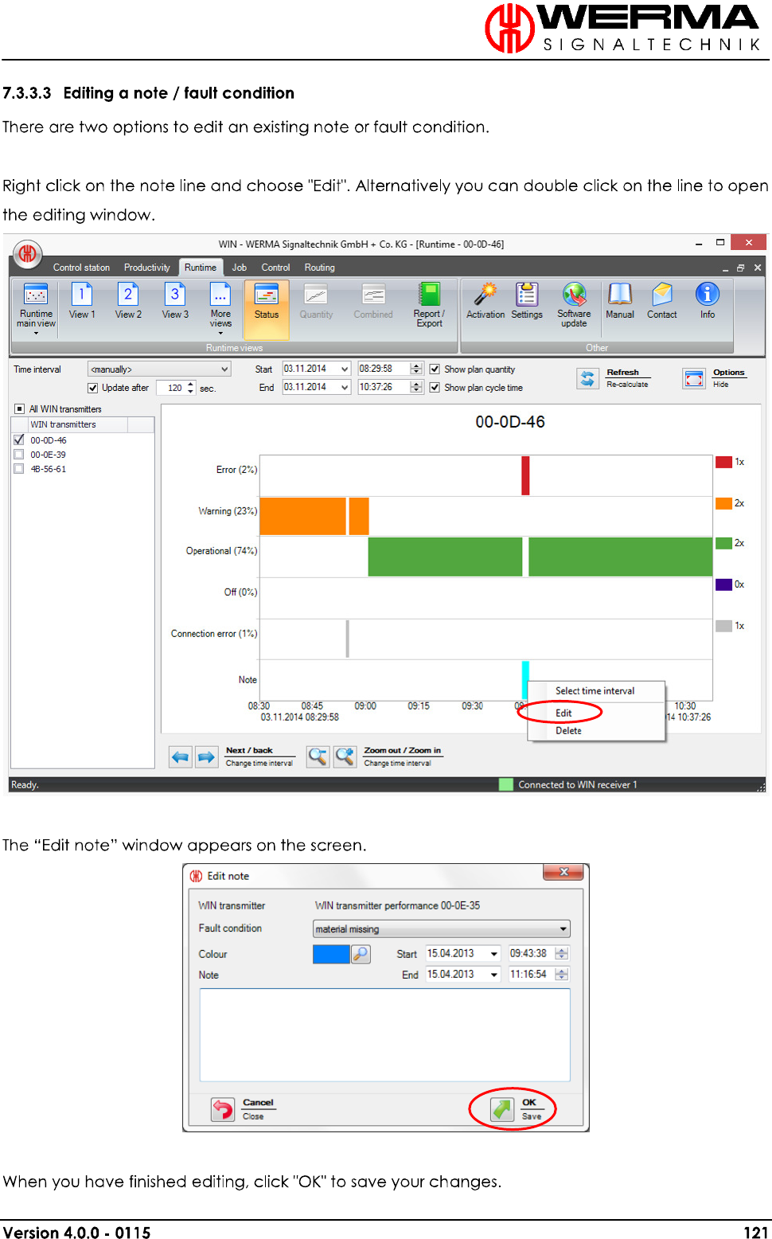Click the Cancel red arrow icon
This screenshot has width=772, height=1239.
pyautogui.click(x=223, y=1108)
